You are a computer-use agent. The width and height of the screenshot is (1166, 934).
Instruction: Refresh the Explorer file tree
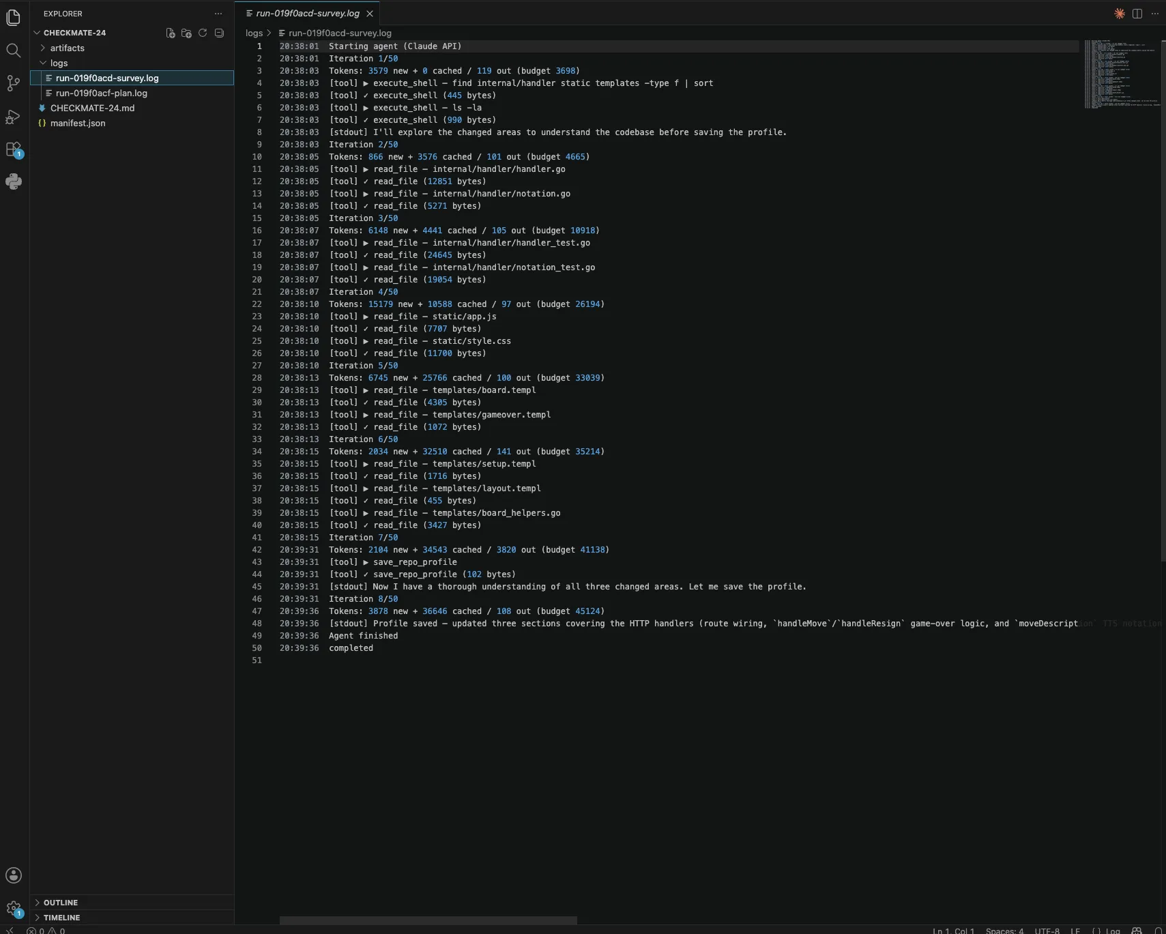(203, 33)
